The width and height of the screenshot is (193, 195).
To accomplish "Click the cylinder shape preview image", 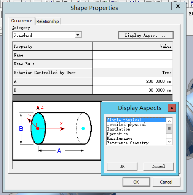I will pos(57,131).
